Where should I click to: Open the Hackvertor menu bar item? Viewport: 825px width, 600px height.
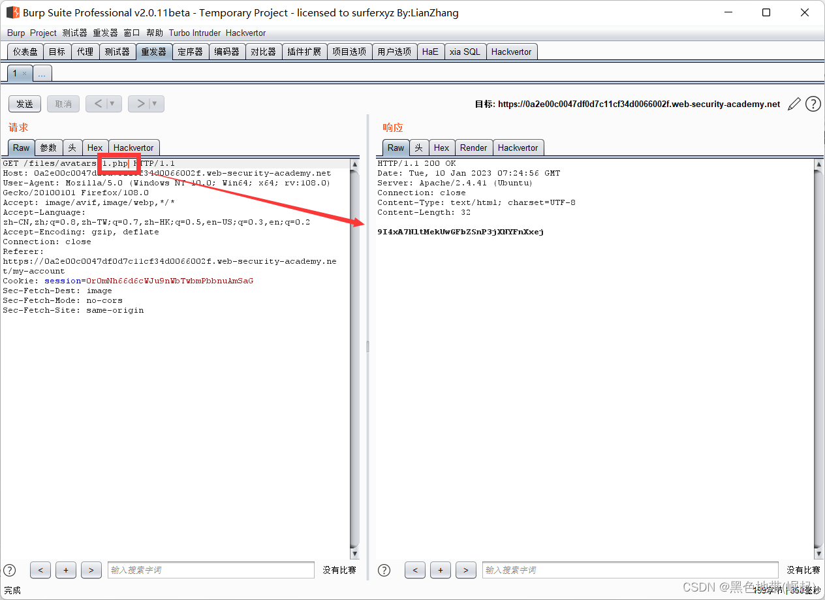coord(245,33)
